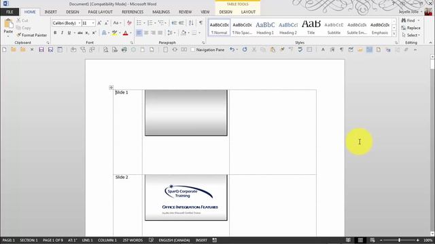Open the font name combo box
This screenshot has width=435, height=244.
coord(67,23)
